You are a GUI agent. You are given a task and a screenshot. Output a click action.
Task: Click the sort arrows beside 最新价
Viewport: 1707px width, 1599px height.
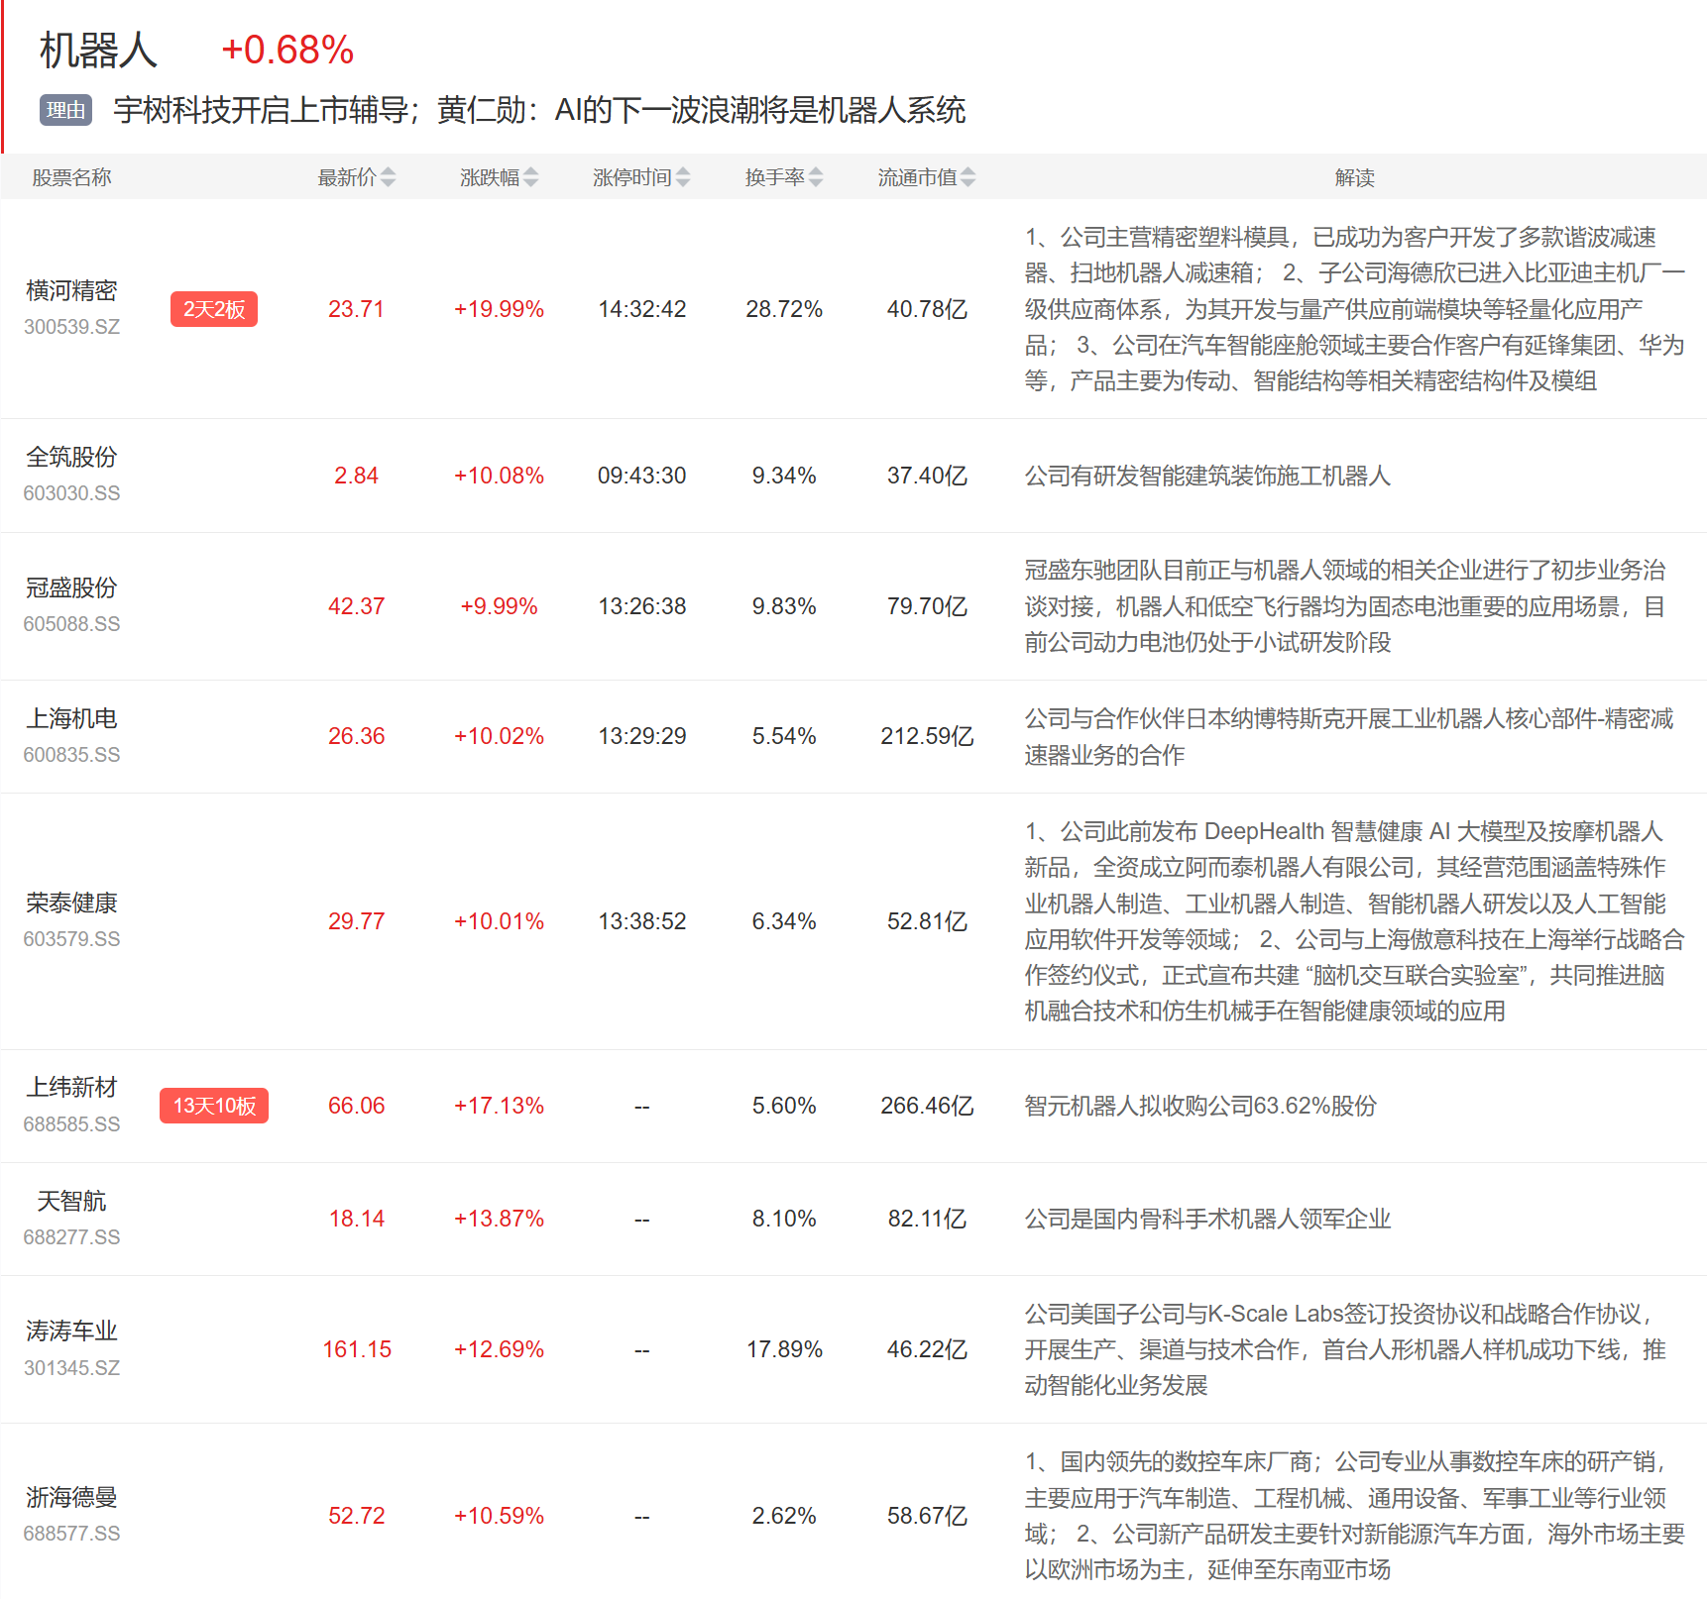389,177
